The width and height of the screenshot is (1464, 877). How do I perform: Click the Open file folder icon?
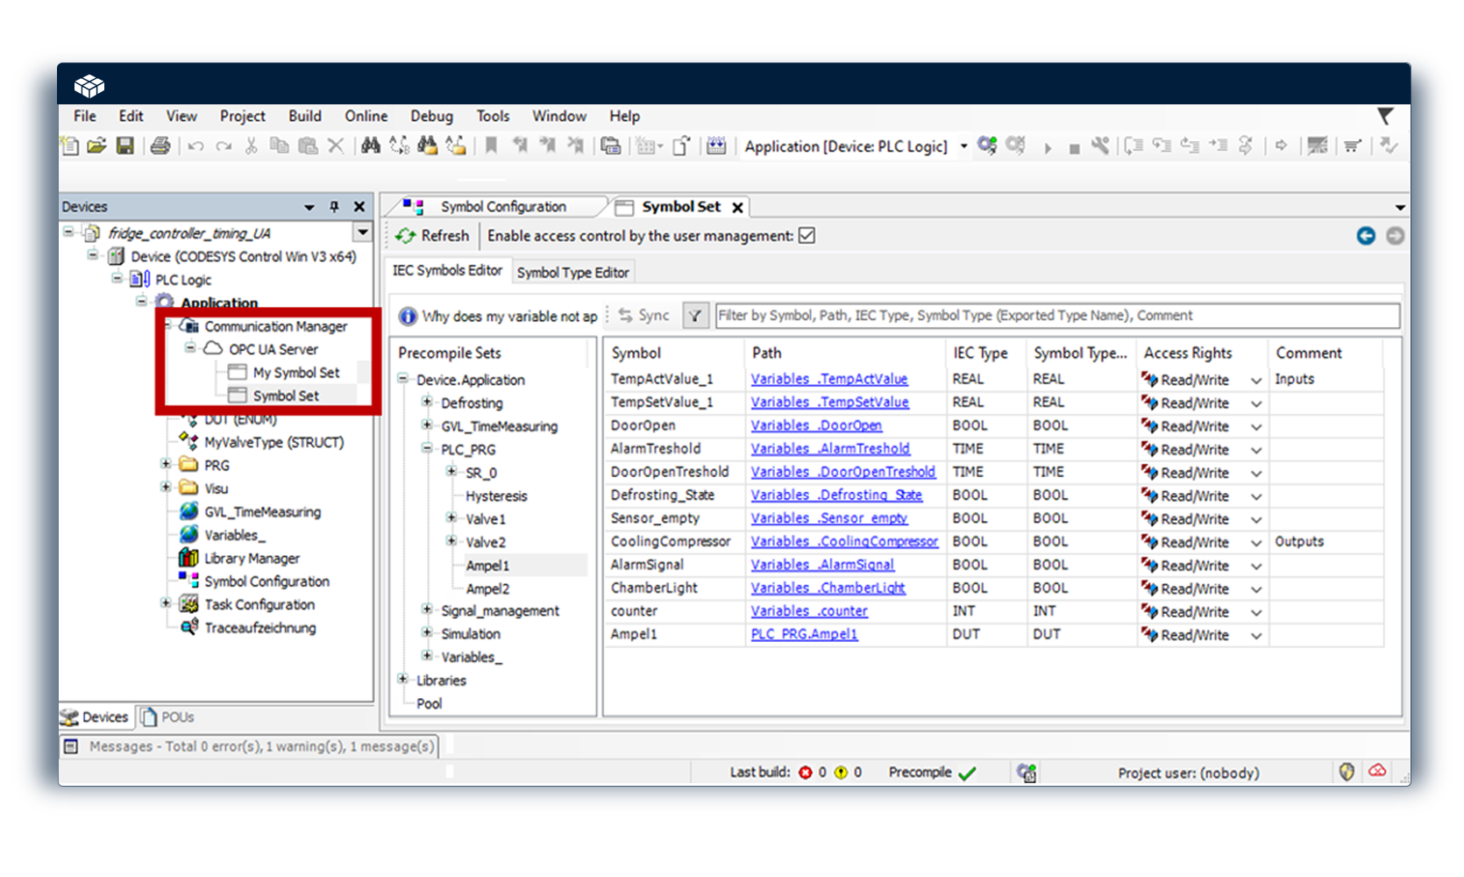[96, 146]
